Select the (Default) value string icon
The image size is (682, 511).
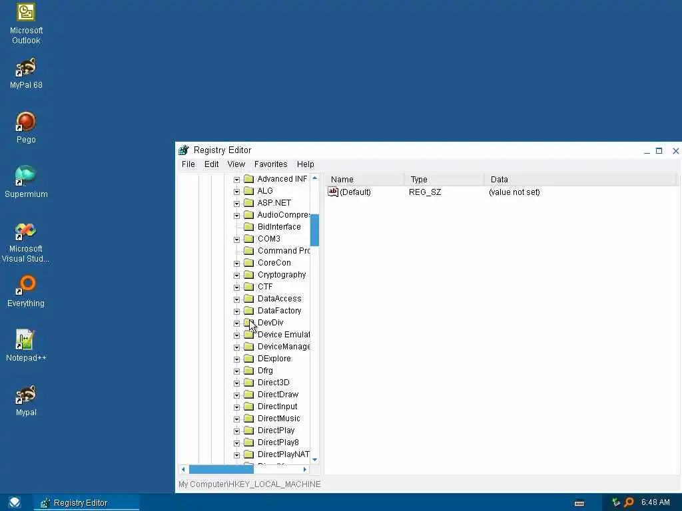coord(333,192)
